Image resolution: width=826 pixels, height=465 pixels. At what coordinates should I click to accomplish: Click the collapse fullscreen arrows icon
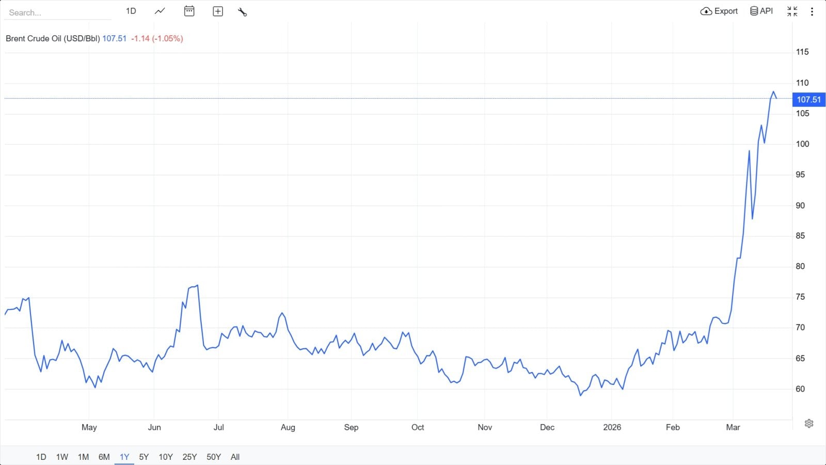(792, 11)
